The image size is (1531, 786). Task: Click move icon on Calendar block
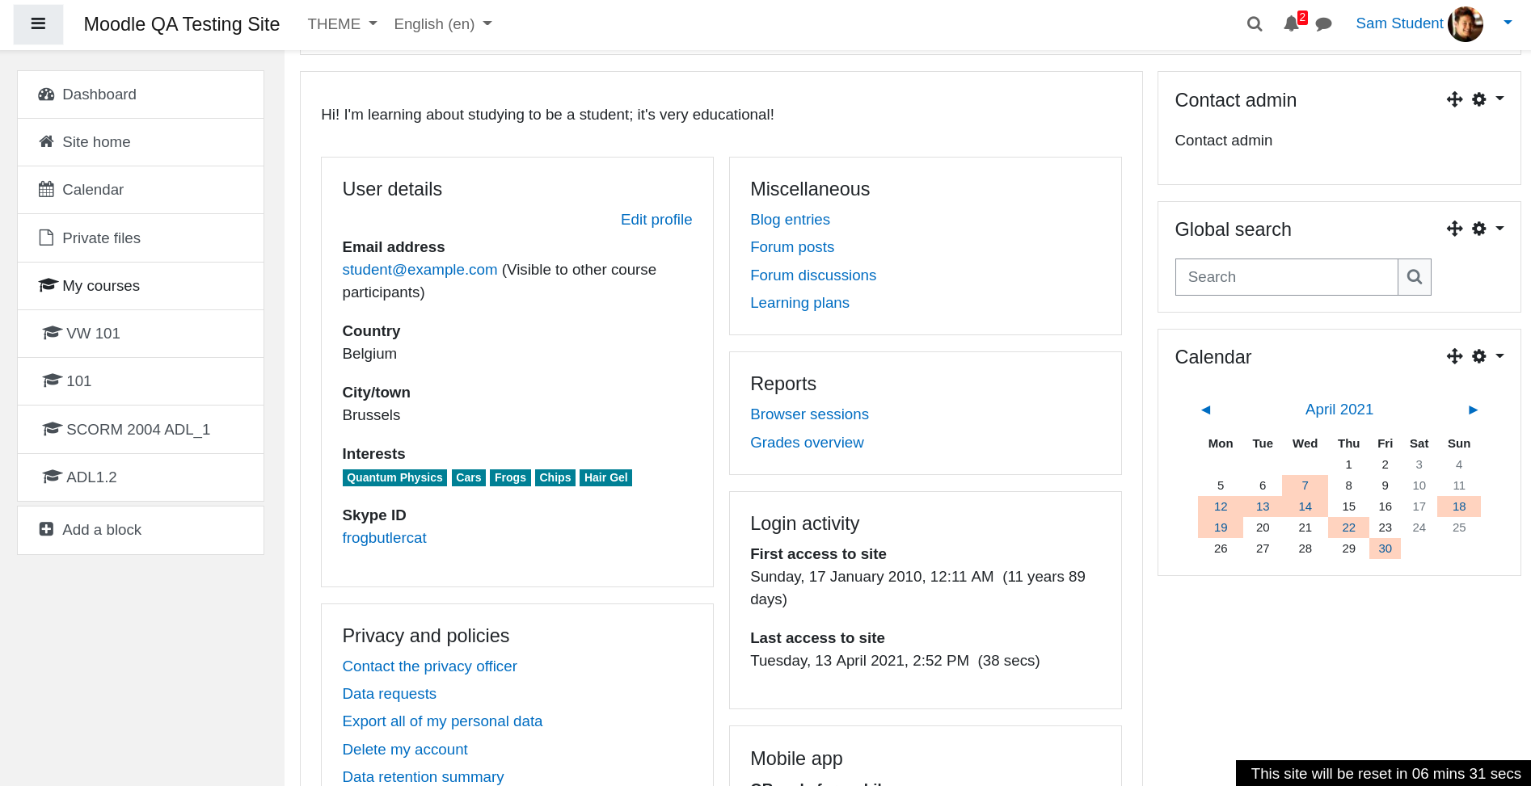click(1454, 356)
